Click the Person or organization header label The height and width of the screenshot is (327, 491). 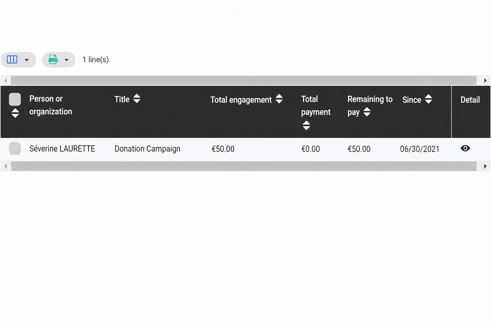tap(51, 105)
